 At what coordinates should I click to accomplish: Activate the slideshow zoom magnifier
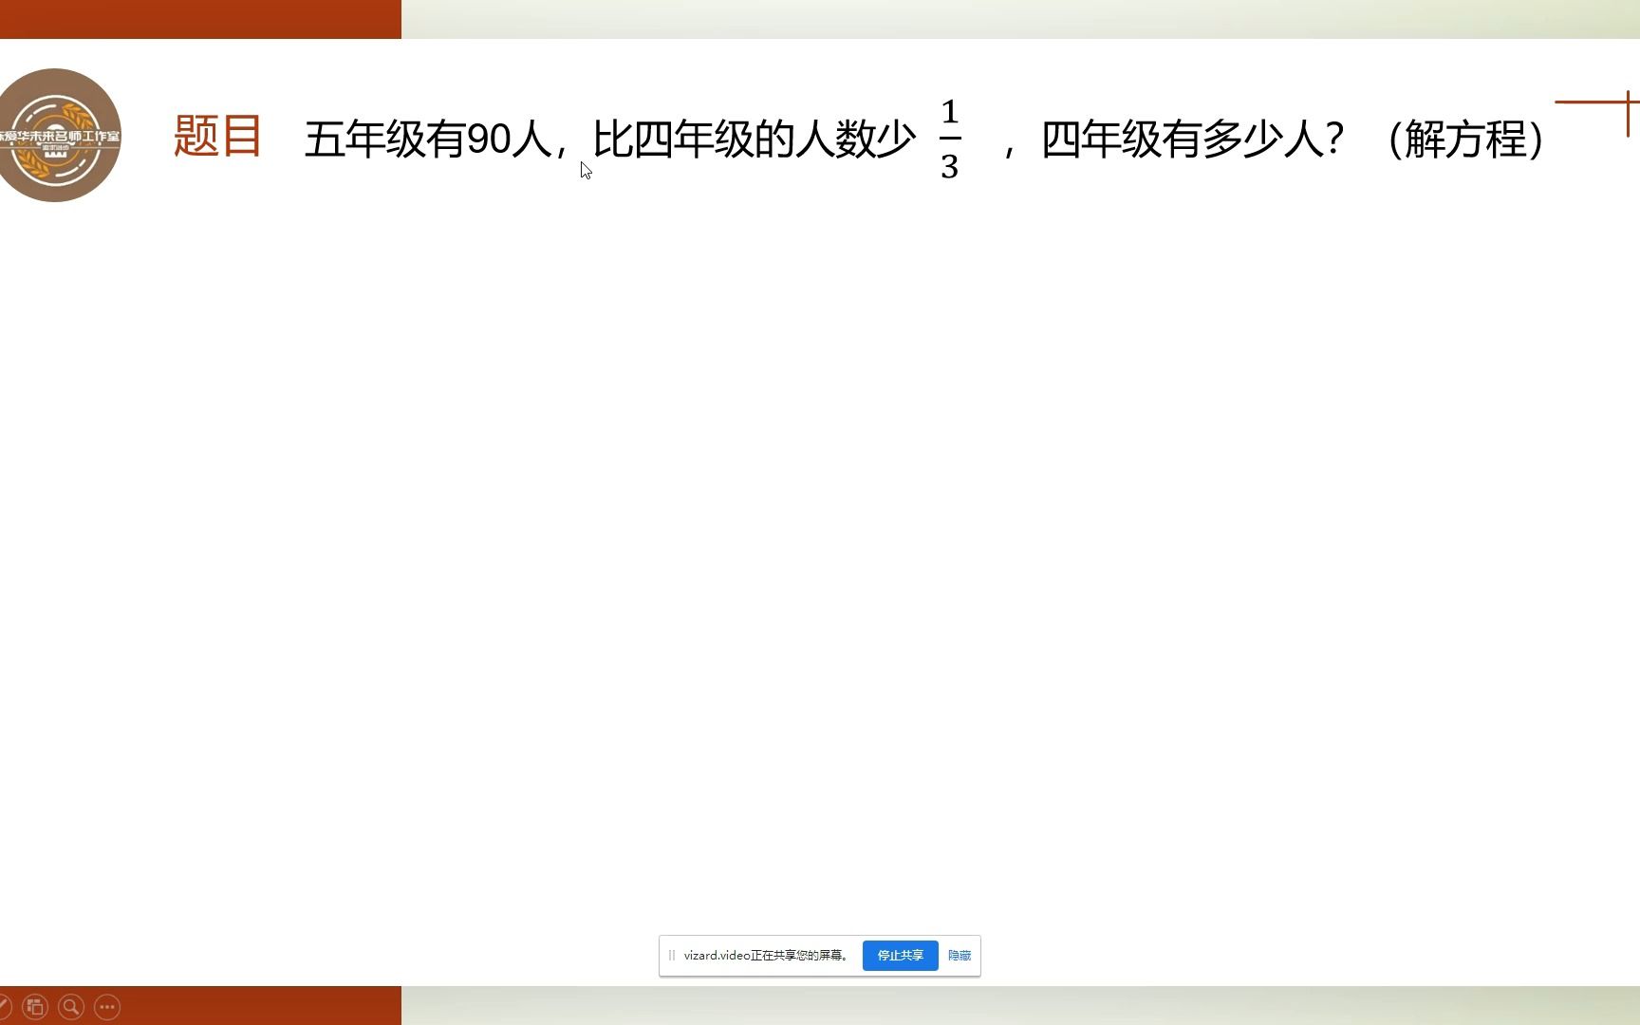[71, 1007]
